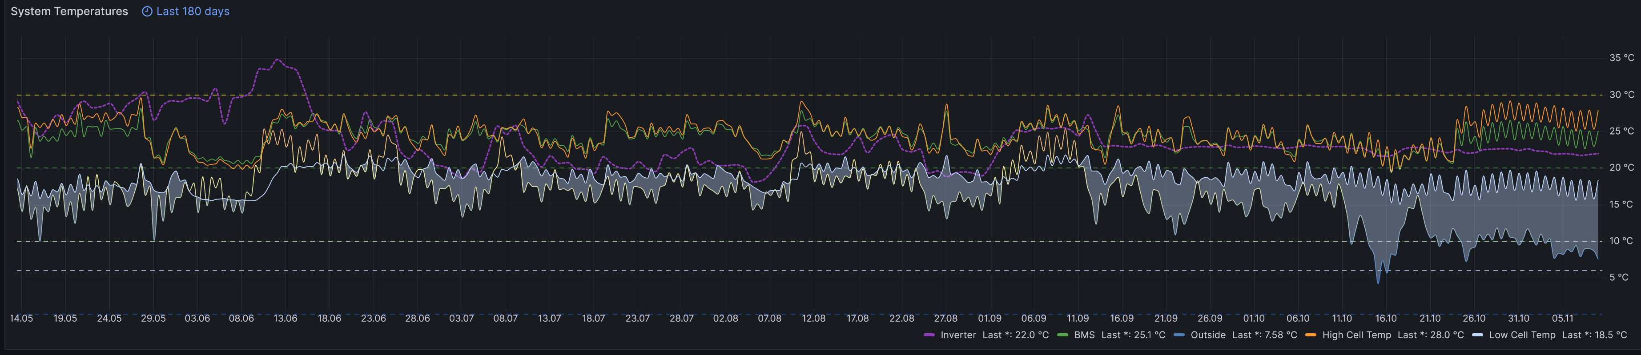The width and height of the screenshot is (1641, 355).
Task: Click the 5 °C y-axis label
Action: click(1619, 277)
